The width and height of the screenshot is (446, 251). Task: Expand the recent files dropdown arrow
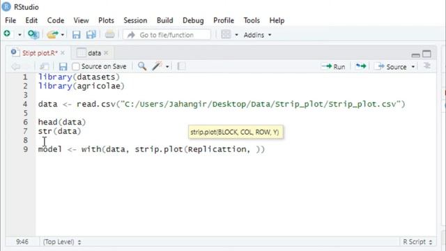tap(63, 35)
